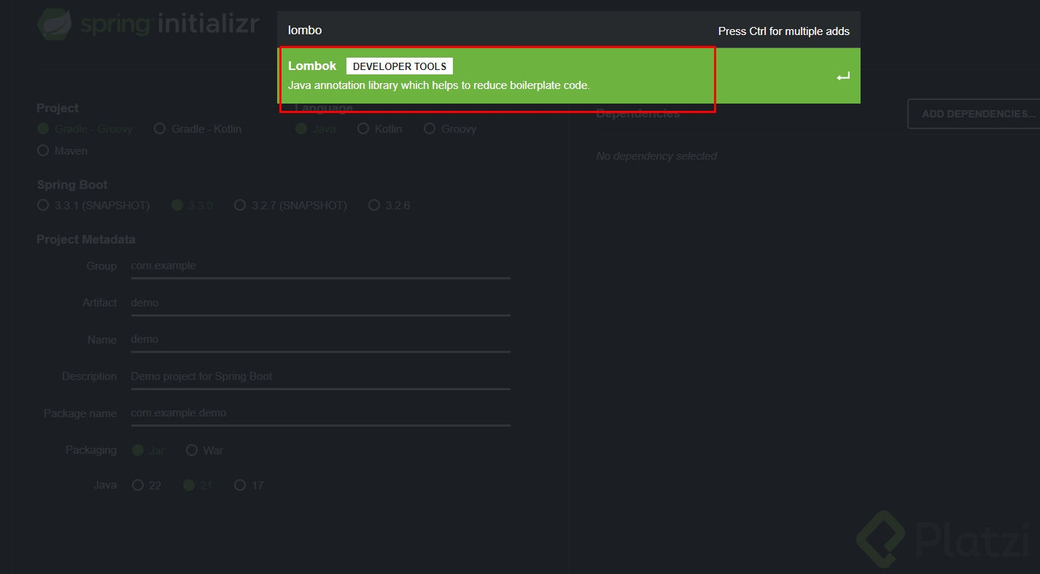Click the Lombok description text
Viewport: 1040px width, 574px height.
(x=439, y=85)
